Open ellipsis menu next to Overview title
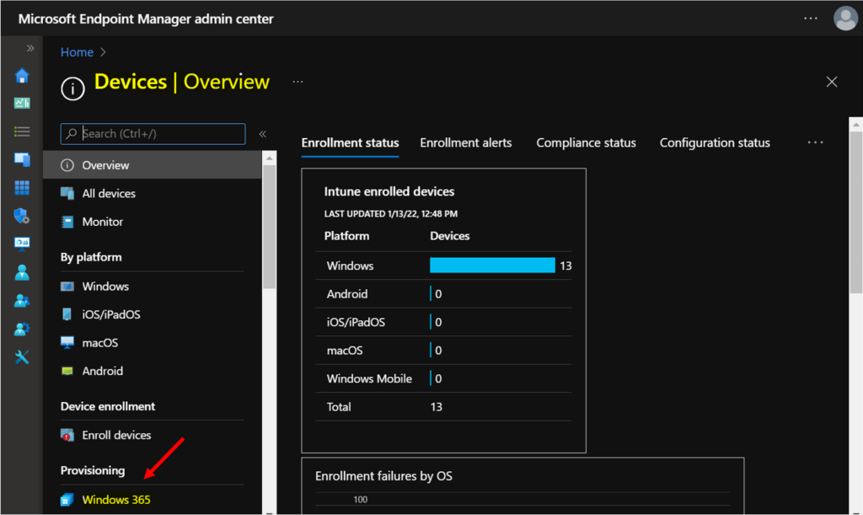Viewport: 863px width, 515px height. (297, 82)
